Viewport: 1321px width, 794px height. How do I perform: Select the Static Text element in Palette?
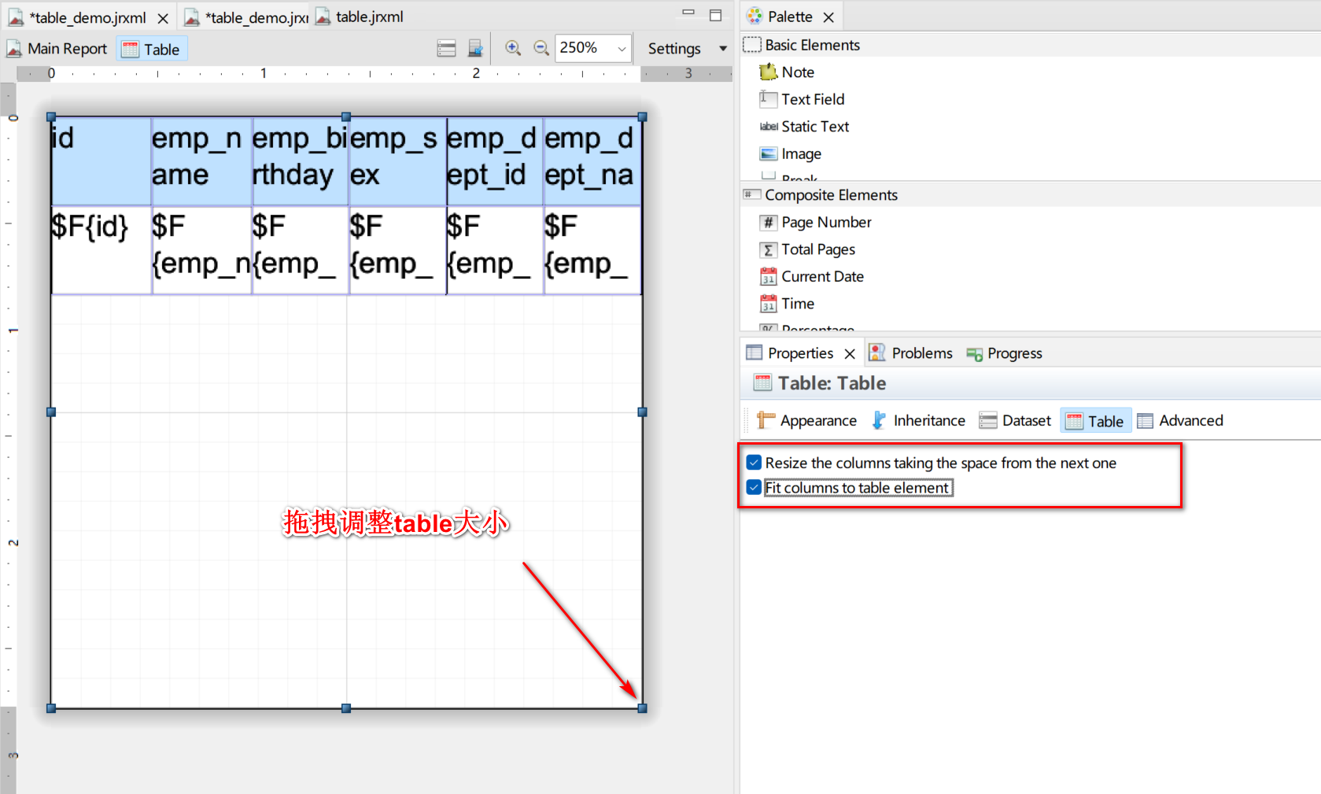815,126
